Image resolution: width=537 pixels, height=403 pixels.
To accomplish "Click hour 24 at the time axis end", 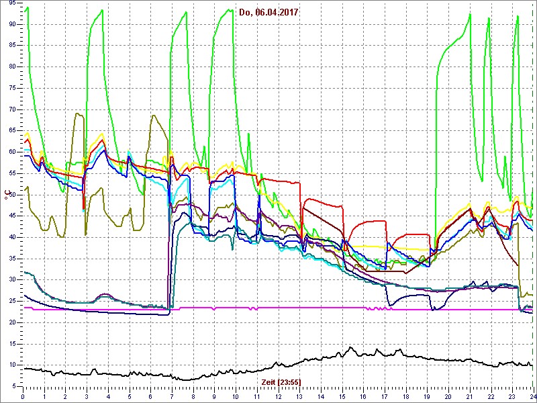I will coord(532,396).
